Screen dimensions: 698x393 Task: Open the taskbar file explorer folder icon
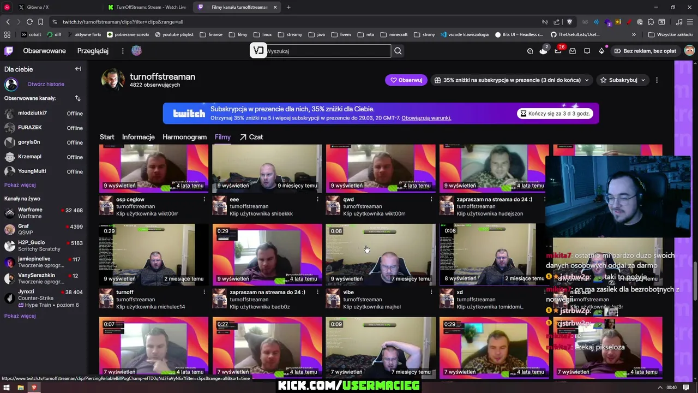(21, 388)
